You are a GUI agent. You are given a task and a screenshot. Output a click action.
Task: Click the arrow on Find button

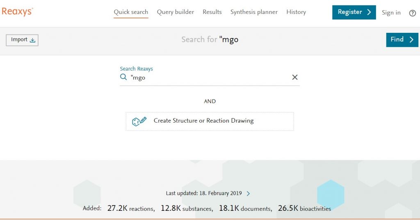click(411, 40)
